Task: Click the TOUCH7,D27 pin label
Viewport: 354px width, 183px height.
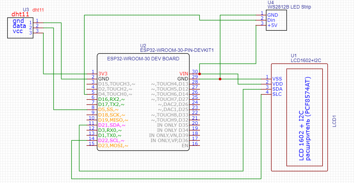Action: [170, 100]
